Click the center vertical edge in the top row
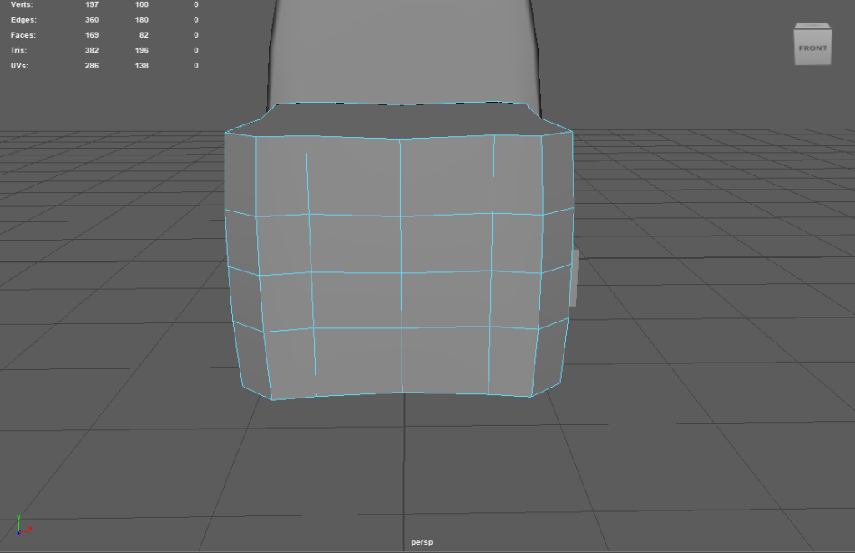Image resolution: width=855 pixels, height=553 pixels. tap(400, 175)
